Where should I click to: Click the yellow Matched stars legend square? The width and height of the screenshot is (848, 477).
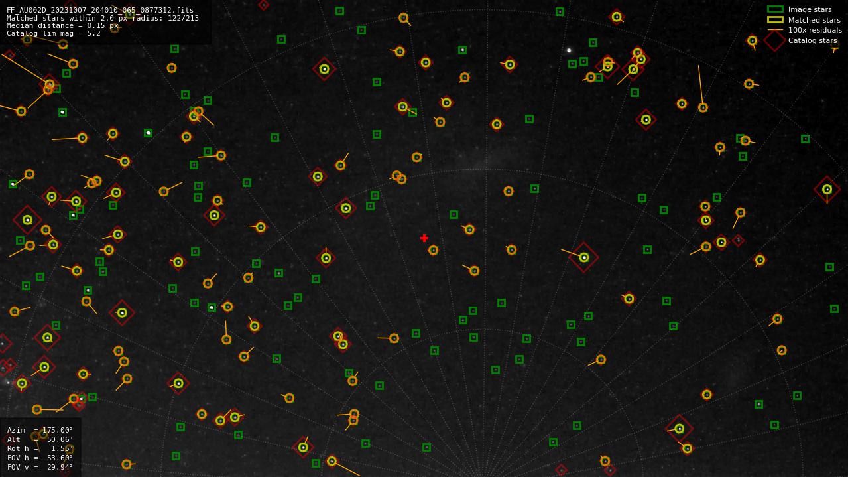tap(775, 20)
